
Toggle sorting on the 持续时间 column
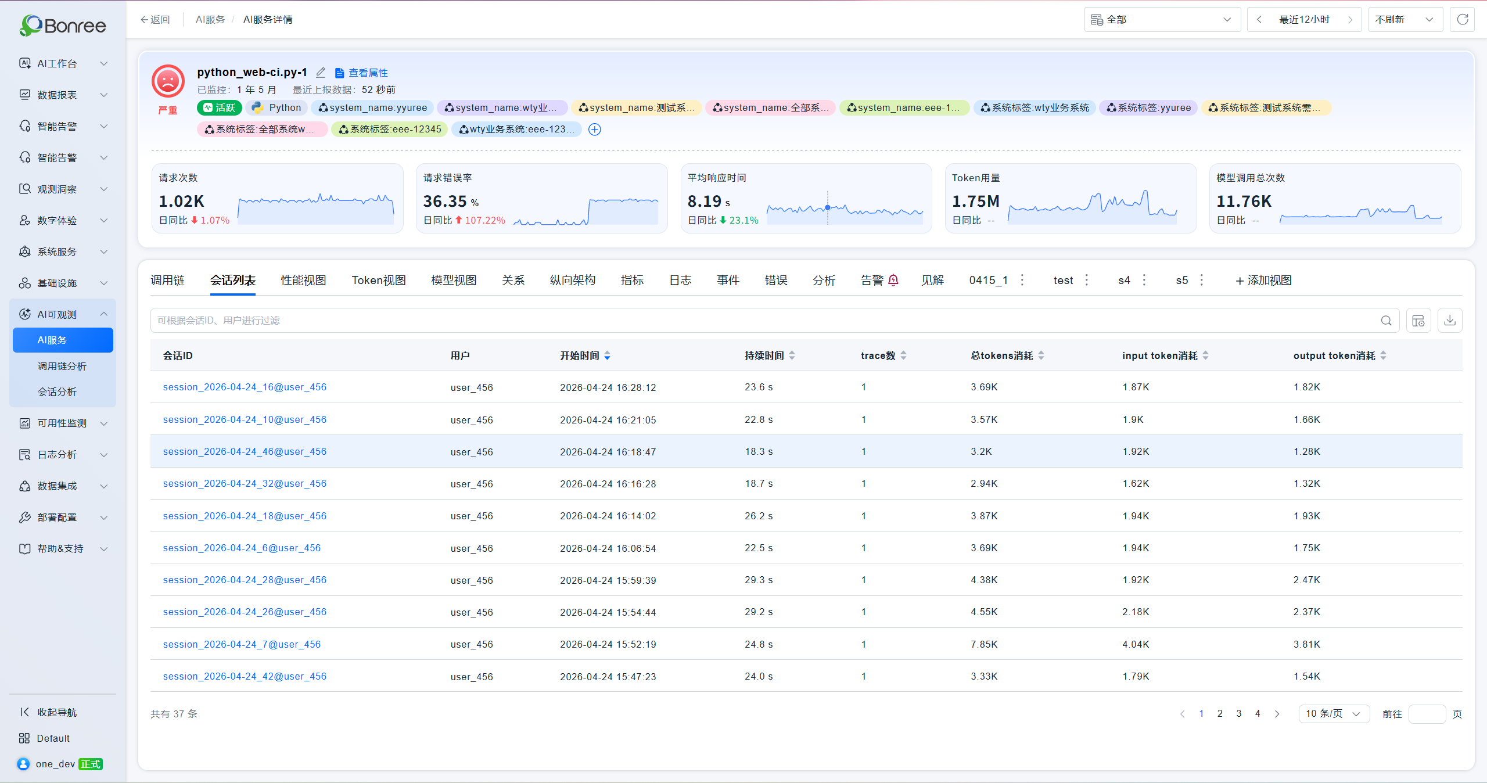(792, 355)
